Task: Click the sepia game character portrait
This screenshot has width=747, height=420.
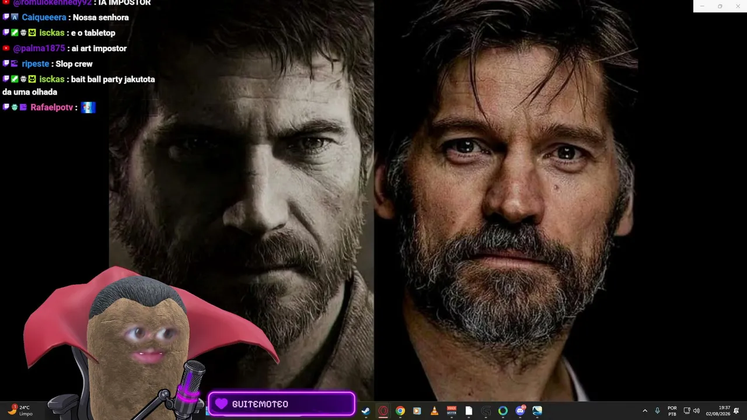Action: [x=241, y=201]
